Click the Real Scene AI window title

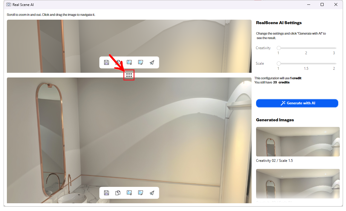coord(23,5)
